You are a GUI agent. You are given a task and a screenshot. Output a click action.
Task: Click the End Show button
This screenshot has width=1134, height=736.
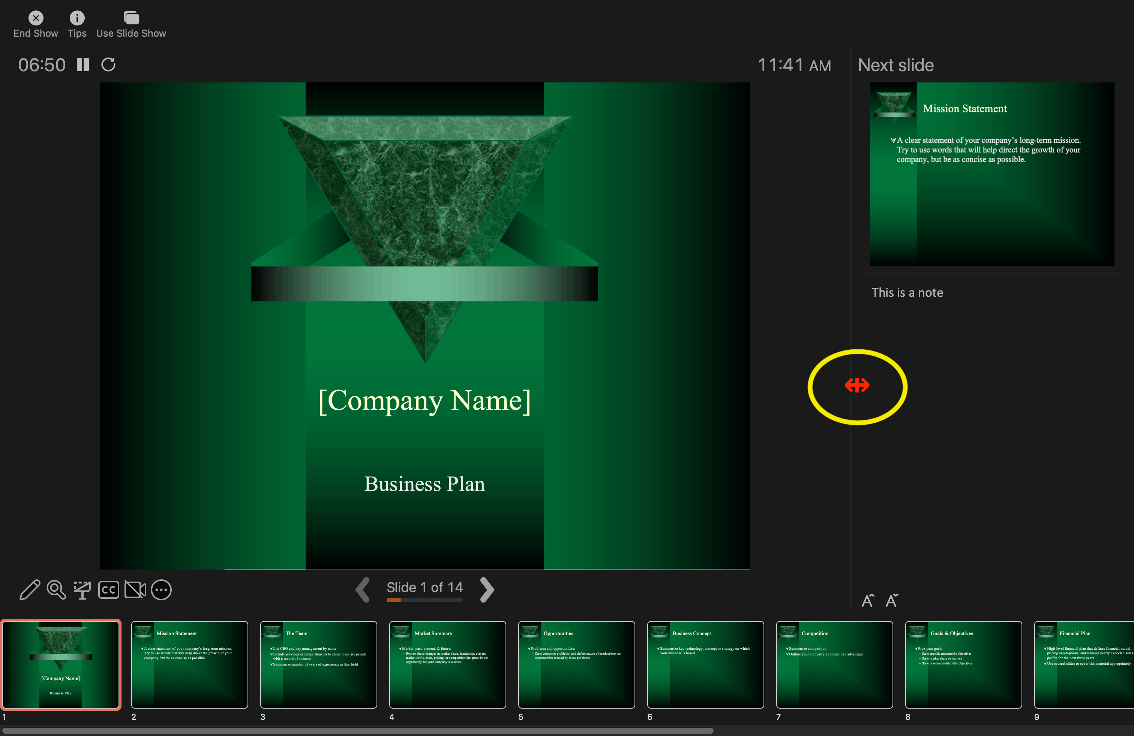36,24
